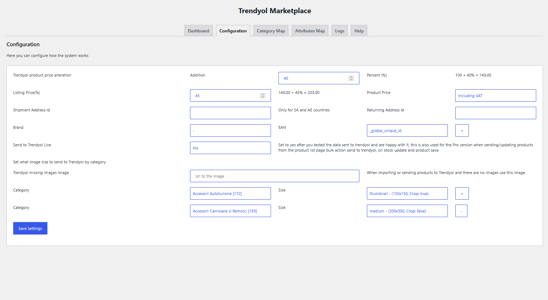Open the Dashboard tab
Viewport: 548px width, 300px height.
pos(199,31)
